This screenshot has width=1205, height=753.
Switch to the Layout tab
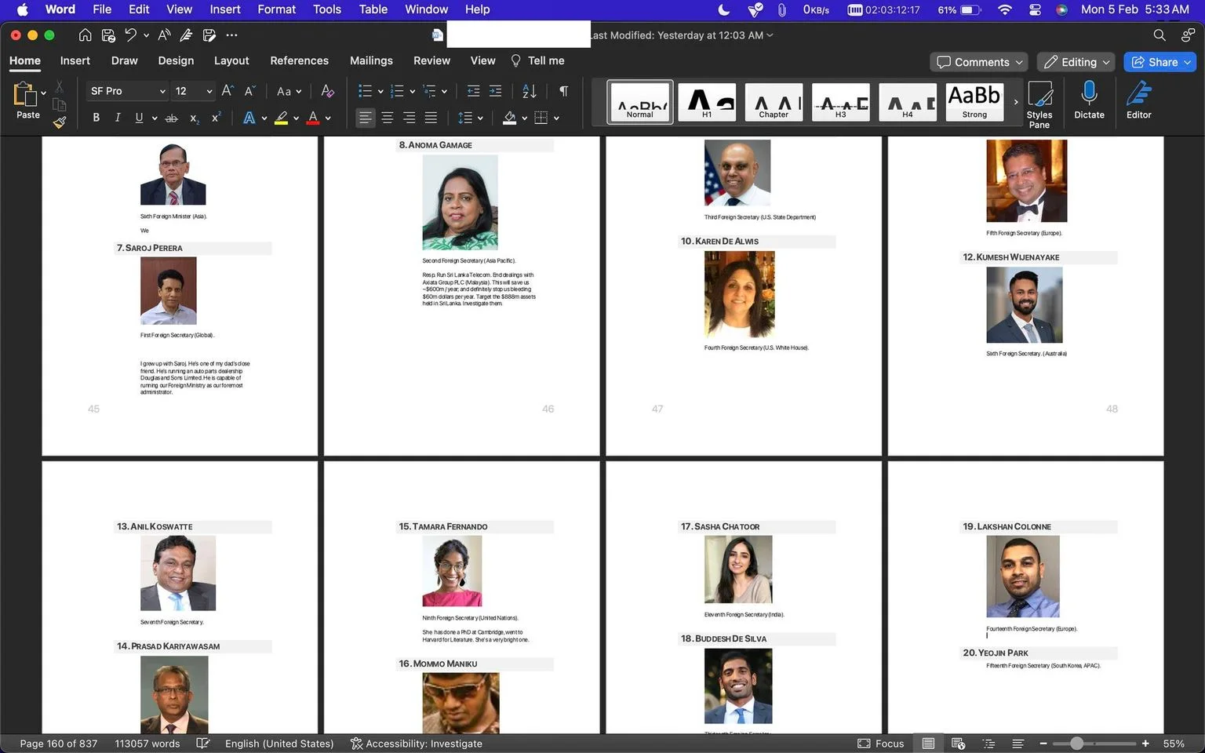(x=231, y=60)
